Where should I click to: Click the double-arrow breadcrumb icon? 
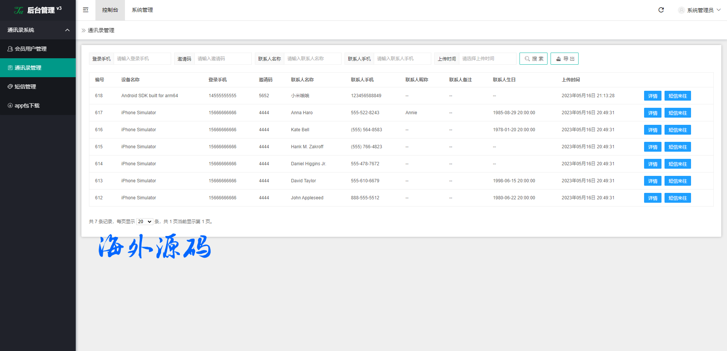(84, 30)
